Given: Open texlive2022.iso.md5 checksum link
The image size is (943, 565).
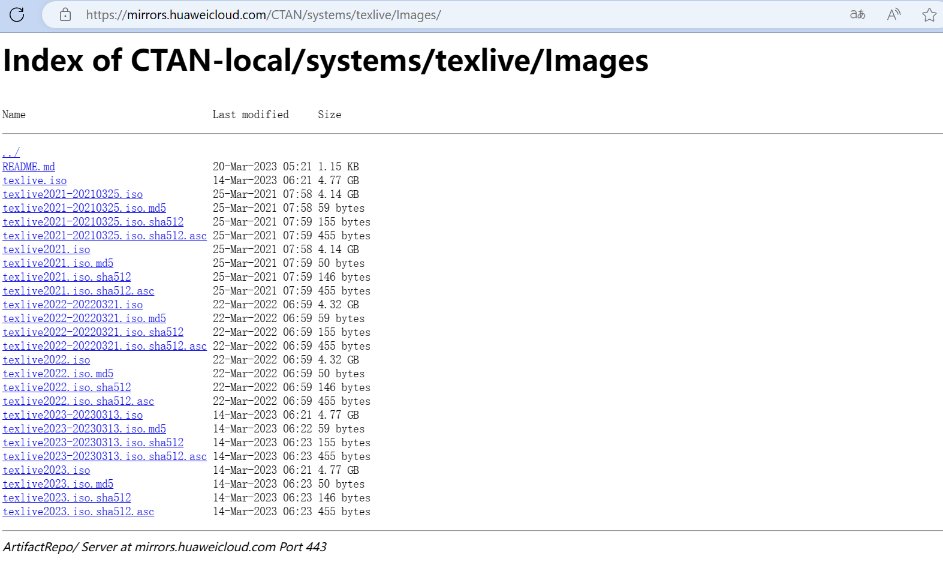Looking at the screenshot, I should (58, 374).
